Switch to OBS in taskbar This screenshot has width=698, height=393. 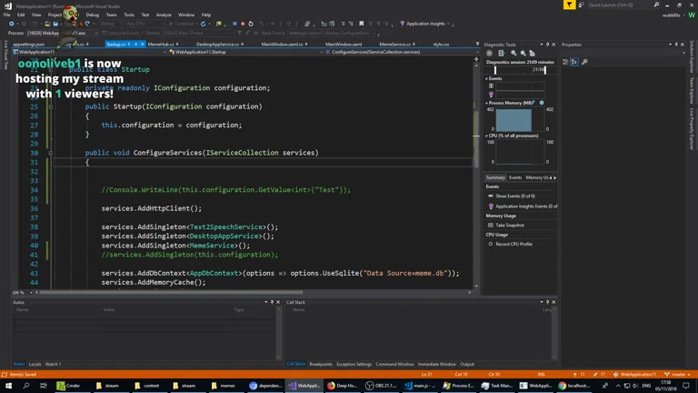point(381,386)
